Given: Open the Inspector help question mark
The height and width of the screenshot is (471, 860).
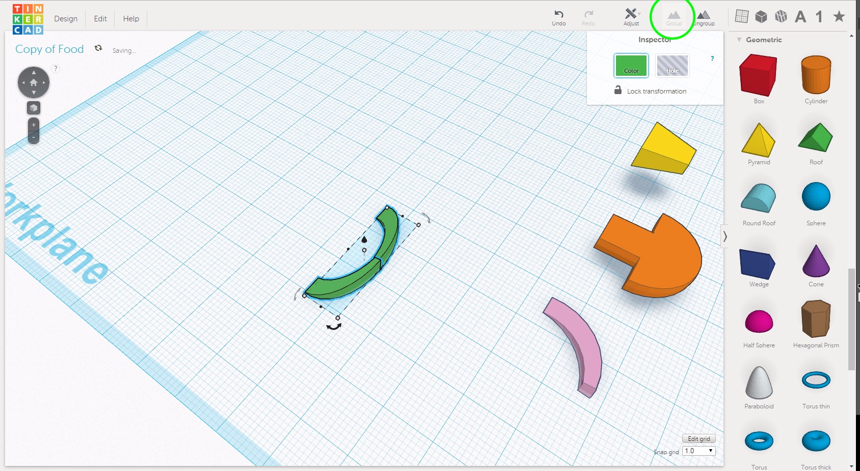Looking at the screenshot, I should click(x=712, y=58).
